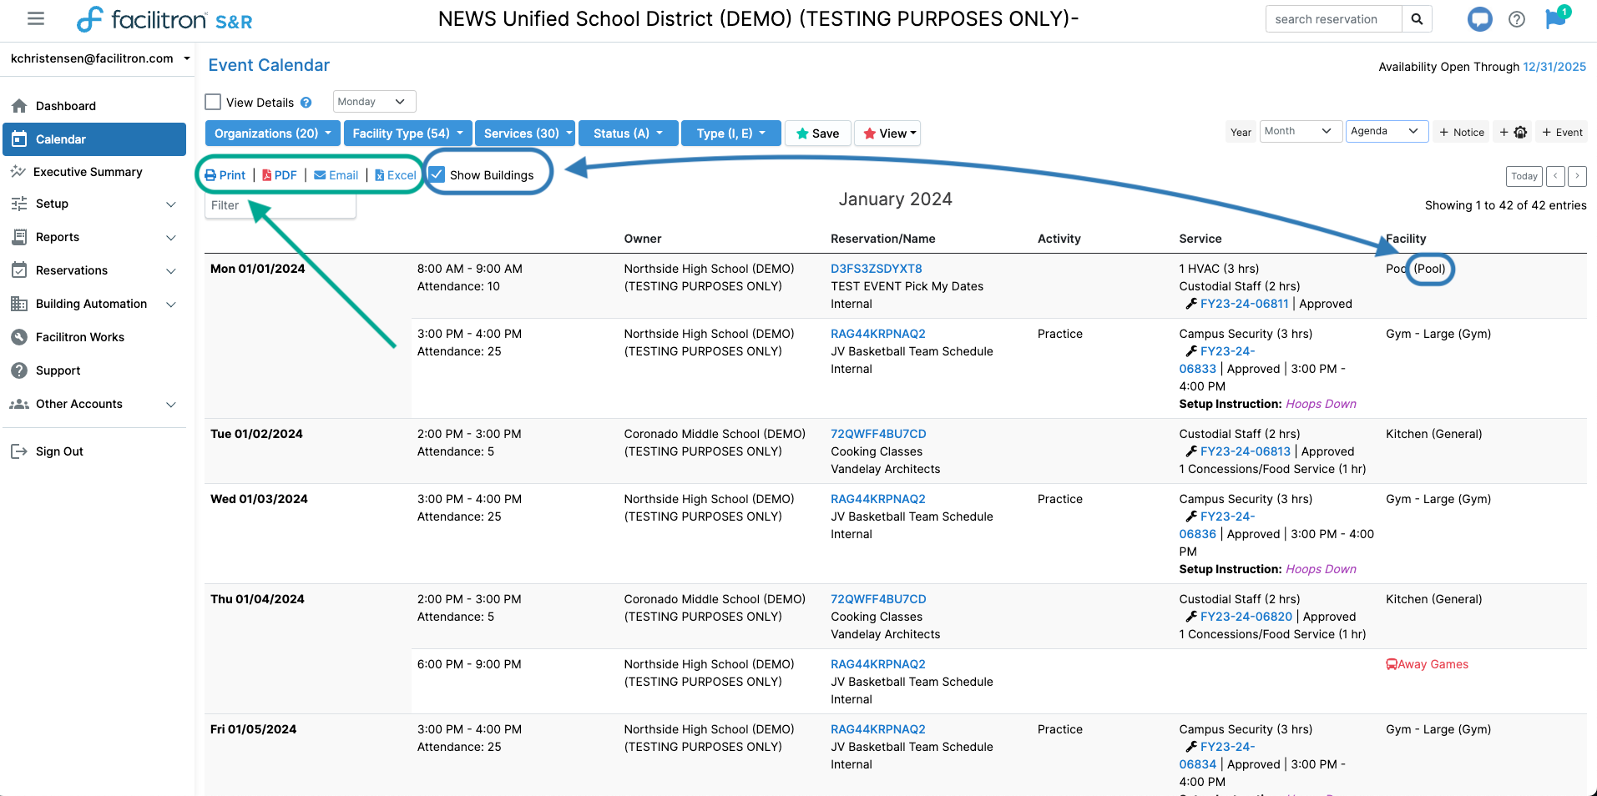Go to next month arrow
The width and height of the screenshot is (1597, 796).
pos(1577,176)
